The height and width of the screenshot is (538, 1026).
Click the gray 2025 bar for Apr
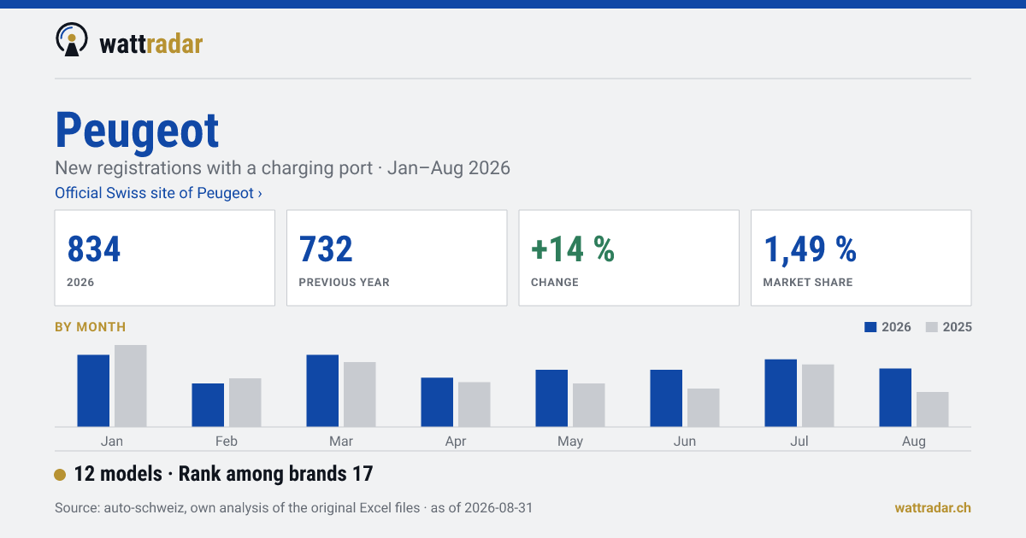[x=475, y=404]
